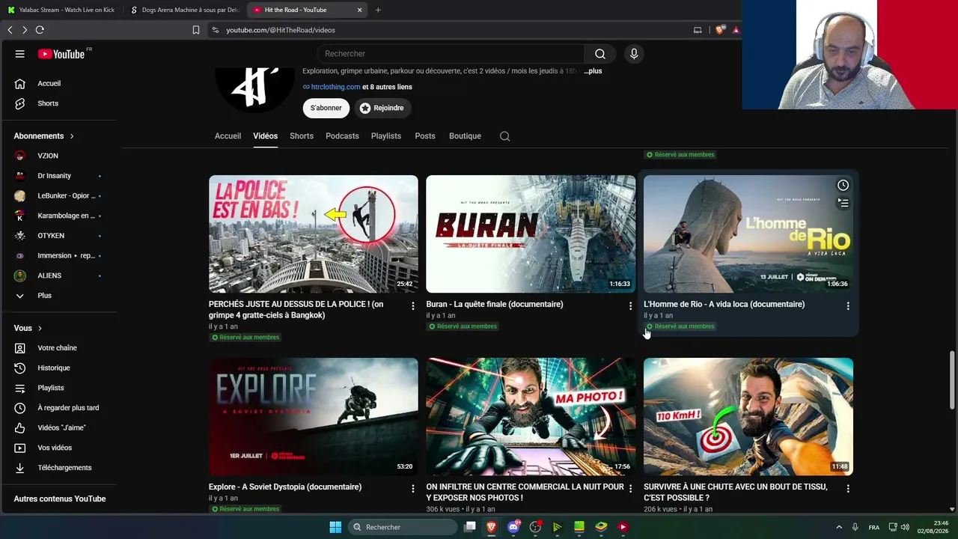Screen dimensions: 958x539
Task: Add L'Homme de Rio to Watch Later
Action: 843,185
